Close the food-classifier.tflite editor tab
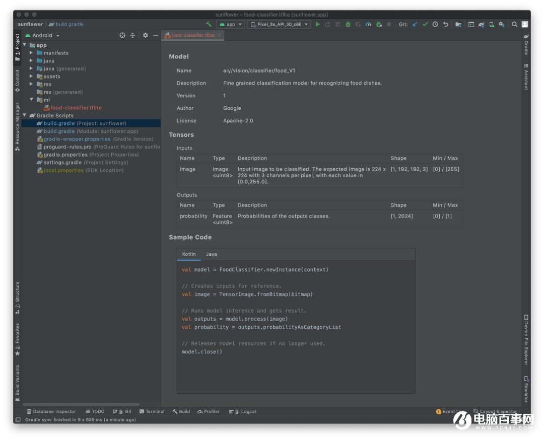This screenshot has height=440, width=544. click(x=220, y=35)
